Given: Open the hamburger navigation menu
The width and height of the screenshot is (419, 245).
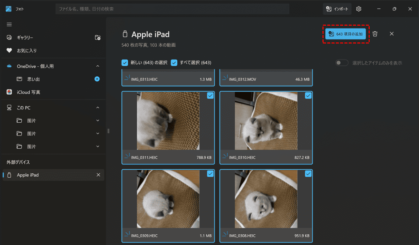Looking at the screenshot, I should [9, 24].
